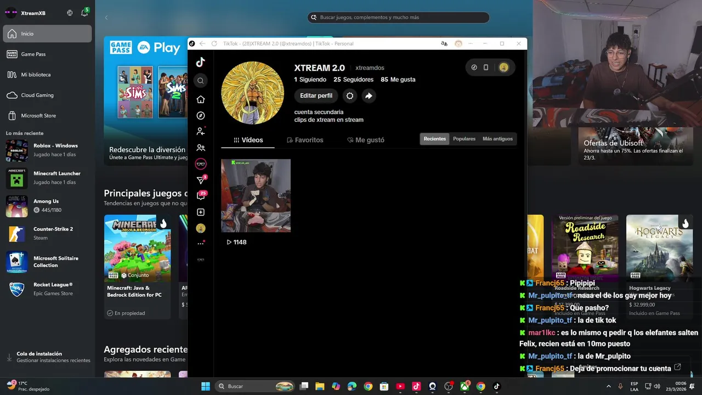Screen dimensions: 702x395
Task: Click TikTok coin icon in top-right pill
Action: pyautogui.click(x=474, y=67)
